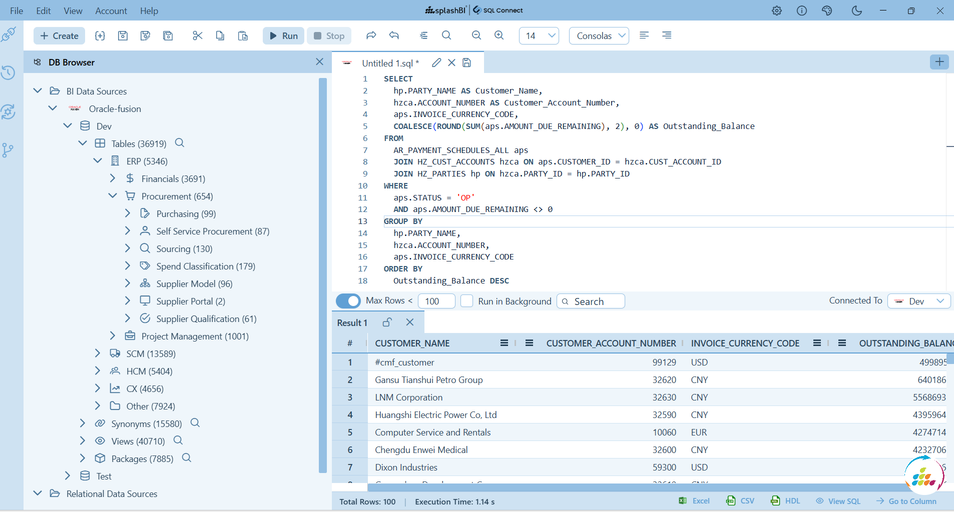Click the Format SQL icon
Screen dimensions: 954x512
(423, 35)
